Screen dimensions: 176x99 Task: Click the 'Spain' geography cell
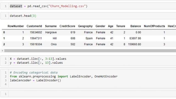click(x=89, y=38)
